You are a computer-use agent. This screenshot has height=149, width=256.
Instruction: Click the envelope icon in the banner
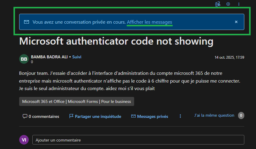coord(26,22)
